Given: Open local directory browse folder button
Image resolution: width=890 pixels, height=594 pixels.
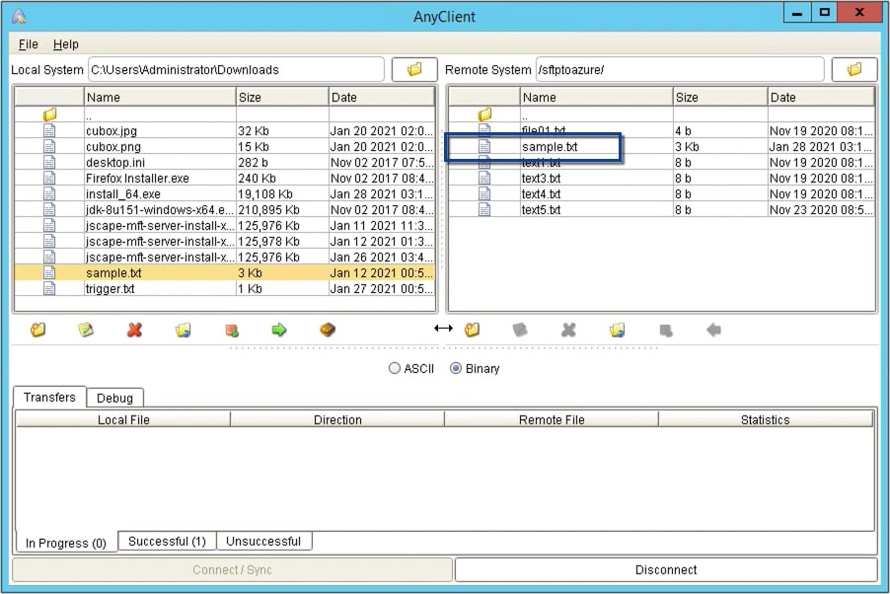Looking at the screenshot, I should point(414,69).
